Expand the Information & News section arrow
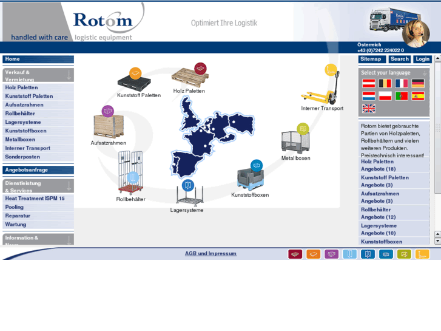 [x=69, y=241]
